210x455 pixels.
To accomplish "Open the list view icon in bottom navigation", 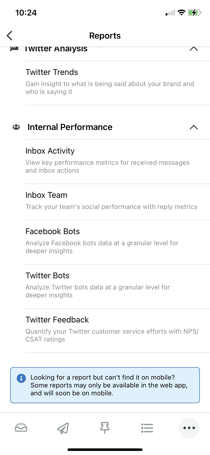I will tap(147, 428).
